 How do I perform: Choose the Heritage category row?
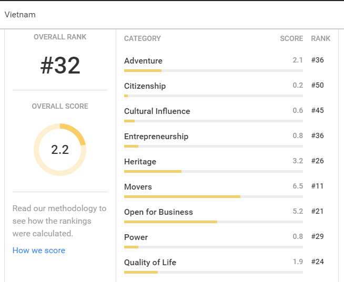[140, 162]
